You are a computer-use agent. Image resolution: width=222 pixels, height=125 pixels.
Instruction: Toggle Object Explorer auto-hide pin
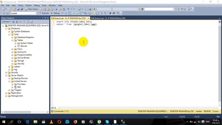[x=45, y=18]
